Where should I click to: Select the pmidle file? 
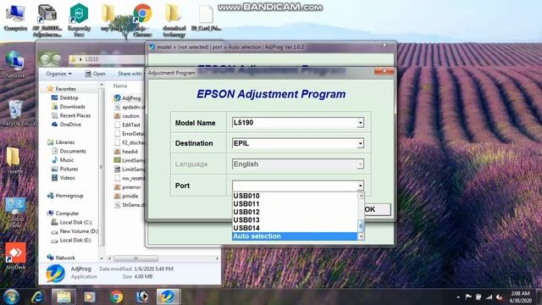tap(126, 196)
